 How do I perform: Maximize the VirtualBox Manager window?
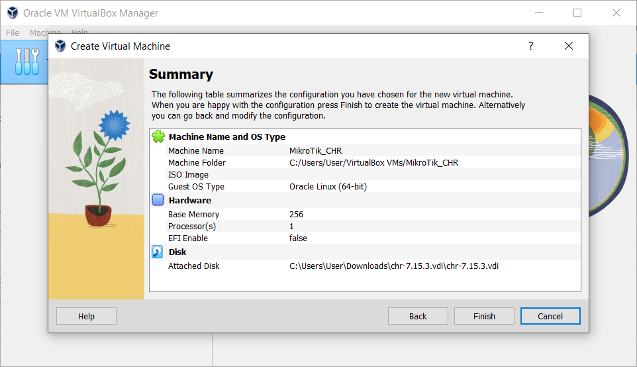[577, 13]
